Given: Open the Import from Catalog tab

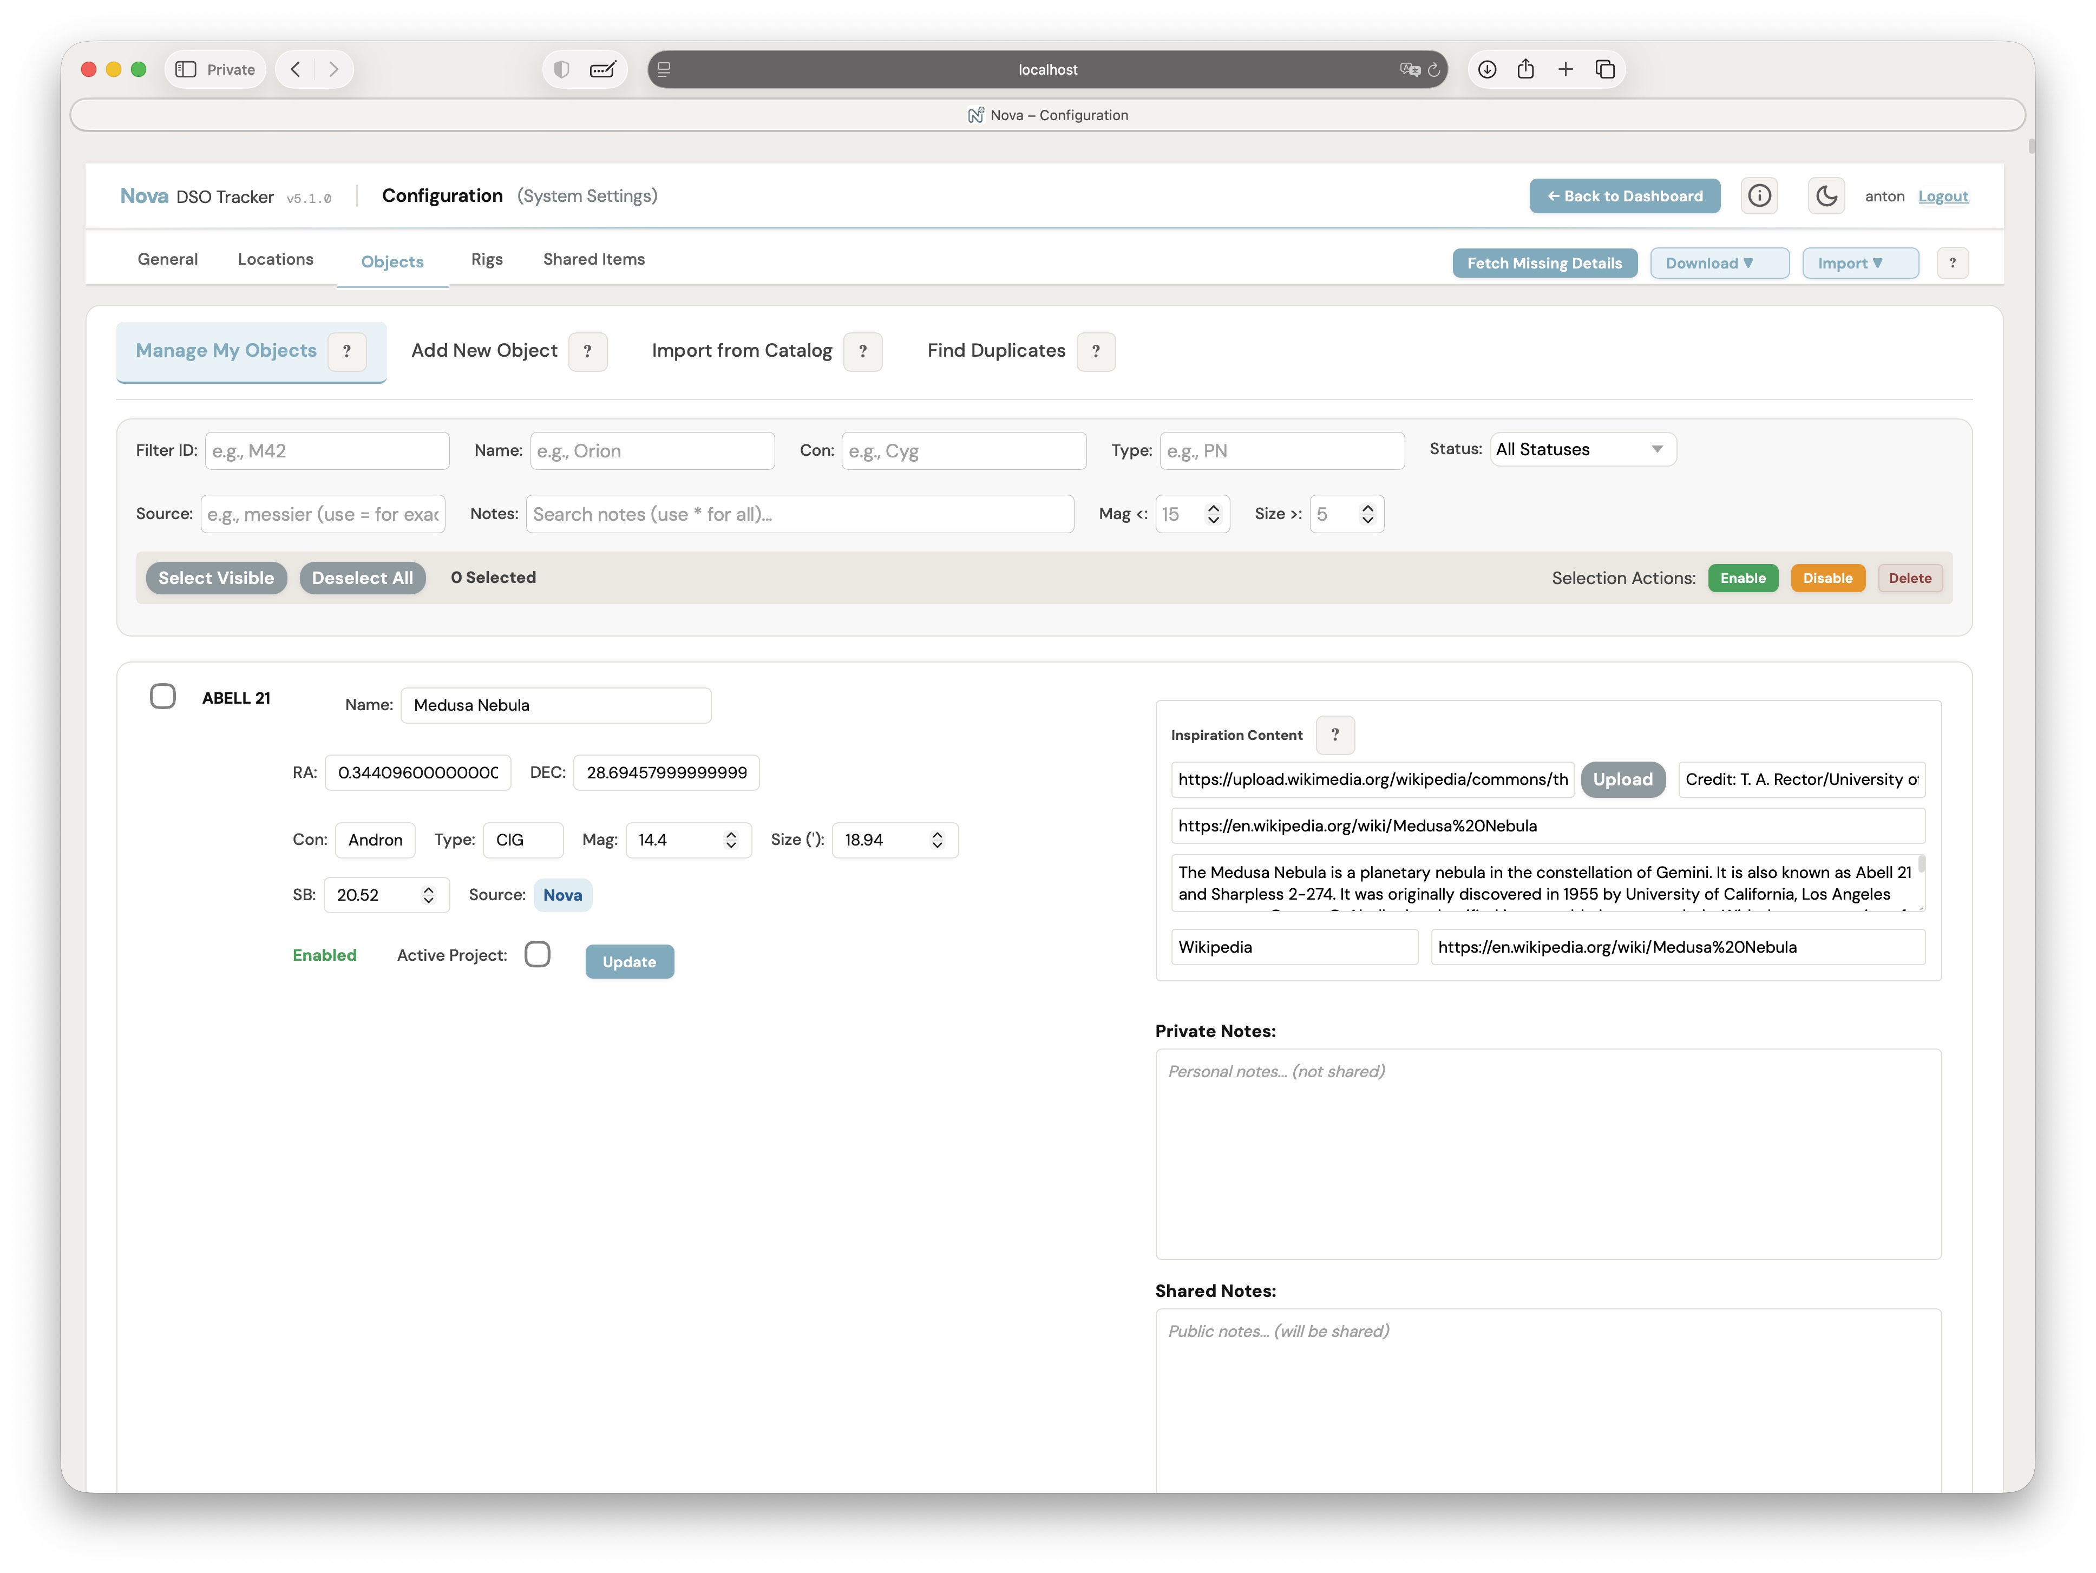Looking at the screenshot, I should 741,351.
